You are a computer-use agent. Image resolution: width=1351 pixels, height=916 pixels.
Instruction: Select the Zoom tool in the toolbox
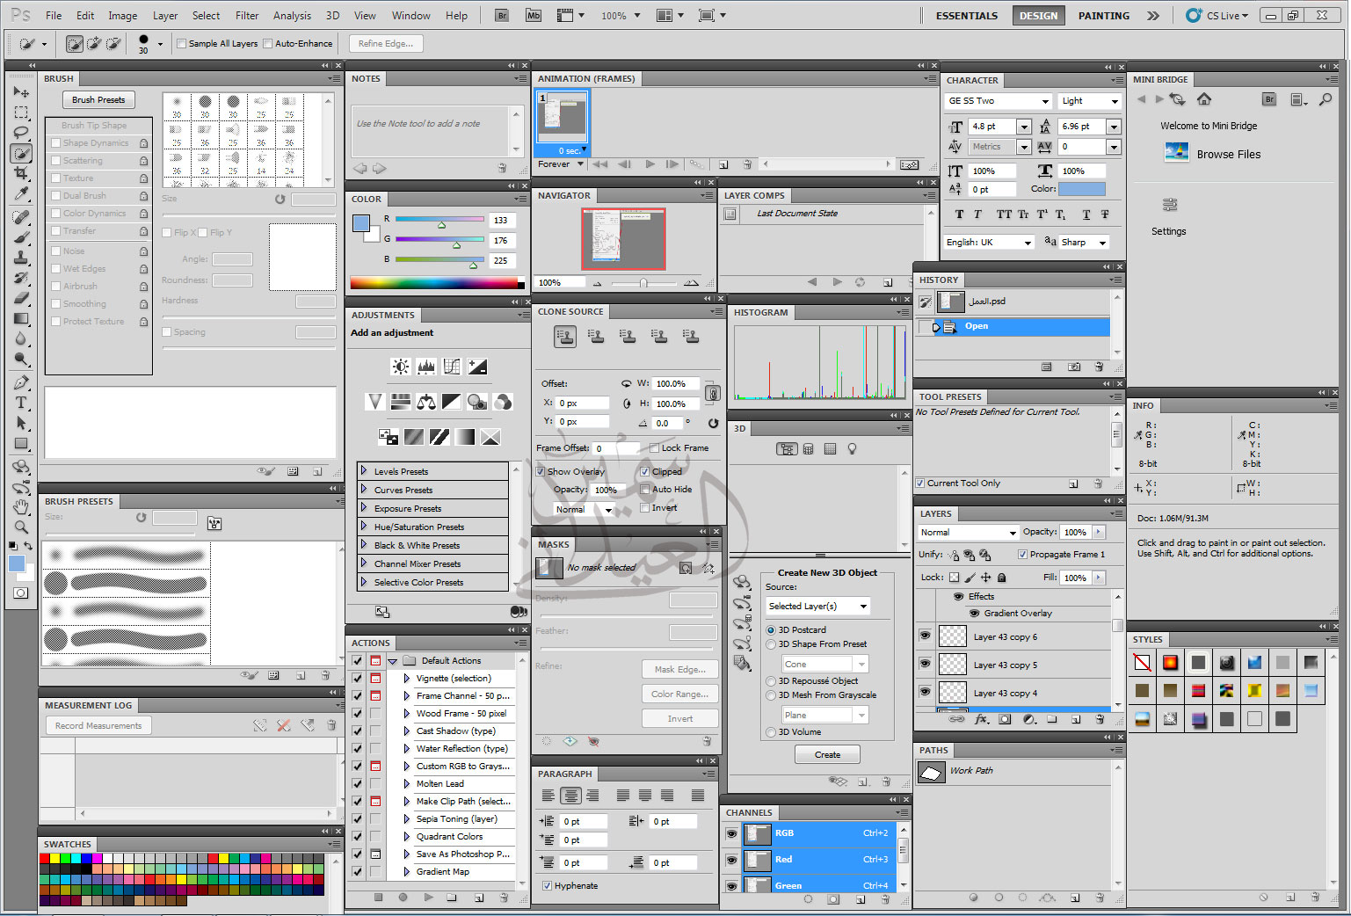click(21, 527)
